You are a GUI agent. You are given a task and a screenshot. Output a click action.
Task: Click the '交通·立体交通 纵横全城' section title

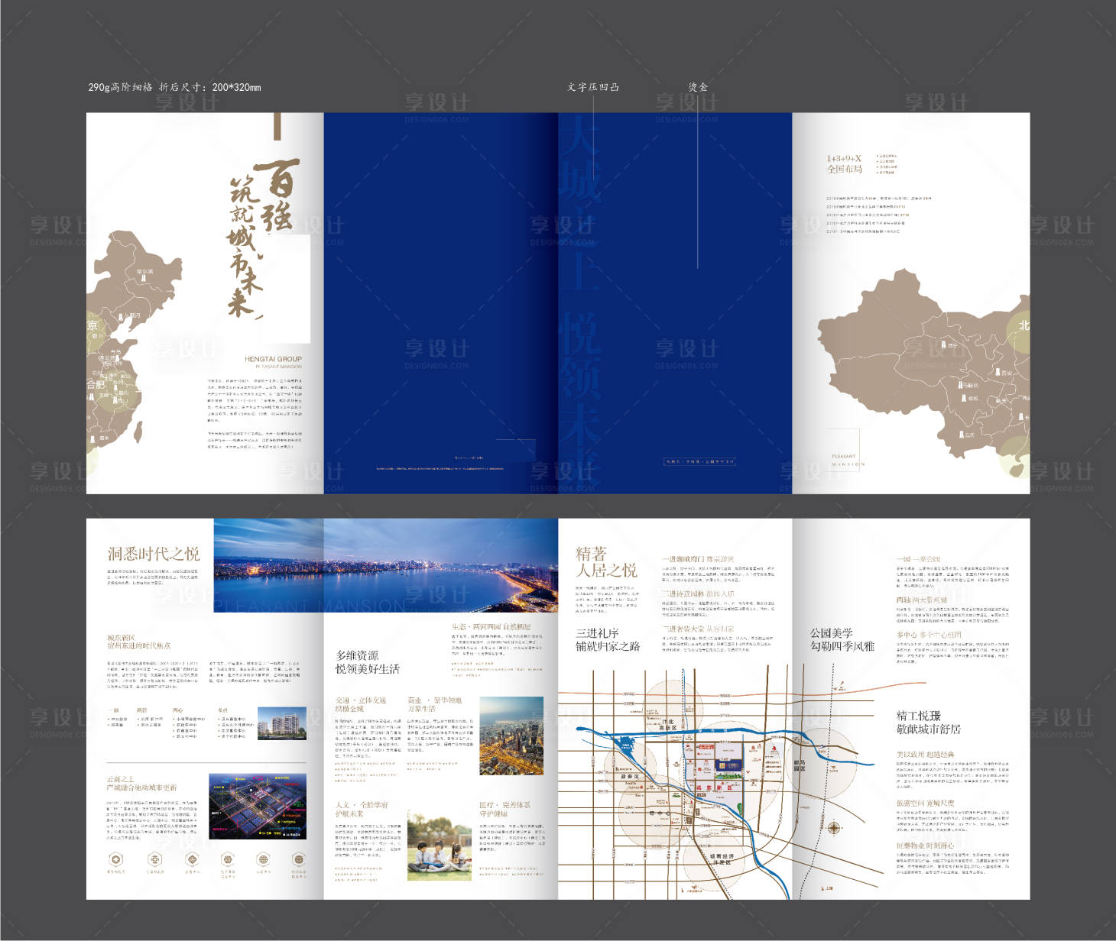click(x=360, y=704)
